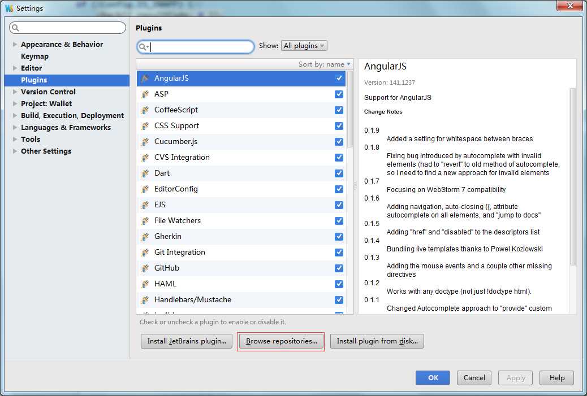Image resolution: width=587 pixels, height=396 pixels.
Task: Click the File Watchers plugin icon
Action: pos(145,221)
